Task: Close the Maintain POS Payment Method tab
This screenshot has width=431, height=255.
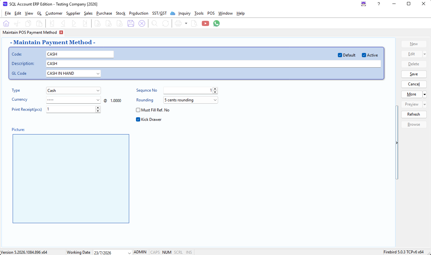Action: (61, 32)
